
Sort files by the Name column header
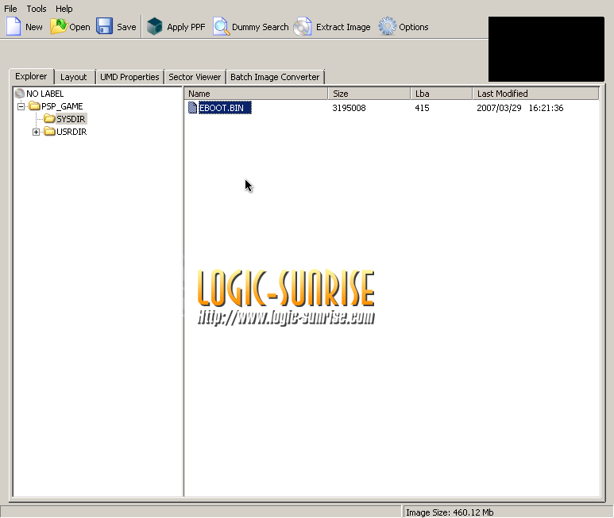pos(256,94)
